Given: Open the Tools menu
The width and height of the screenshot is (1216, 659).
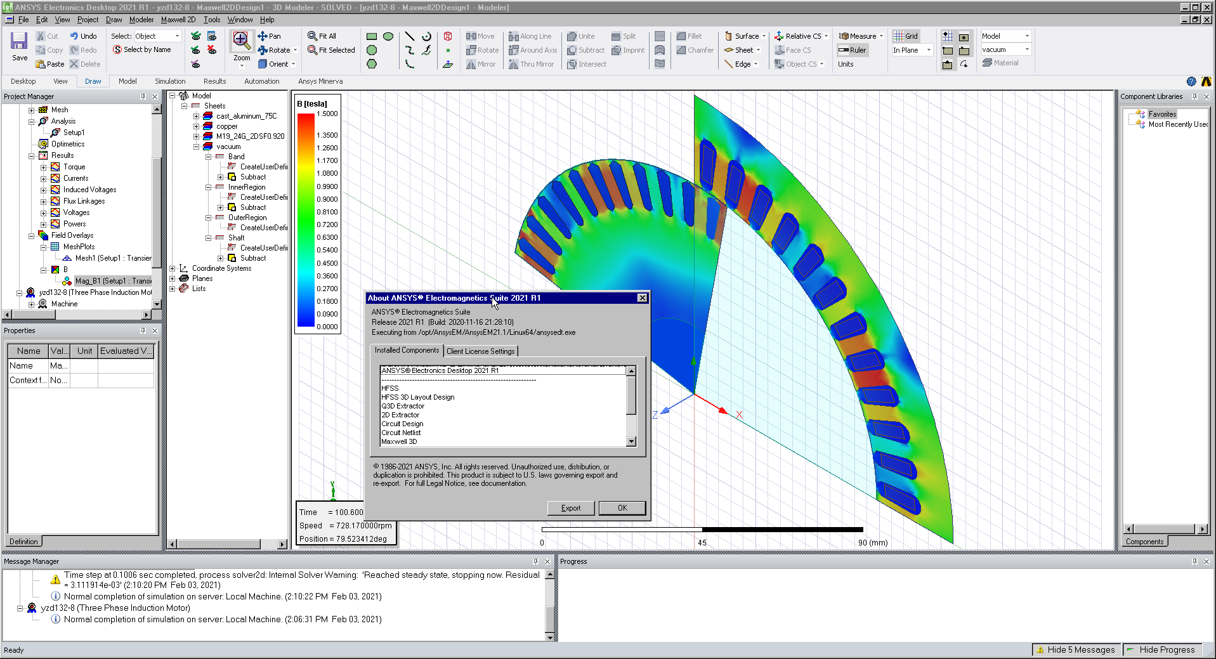Looking at the screenshot, I should [212, 20].
